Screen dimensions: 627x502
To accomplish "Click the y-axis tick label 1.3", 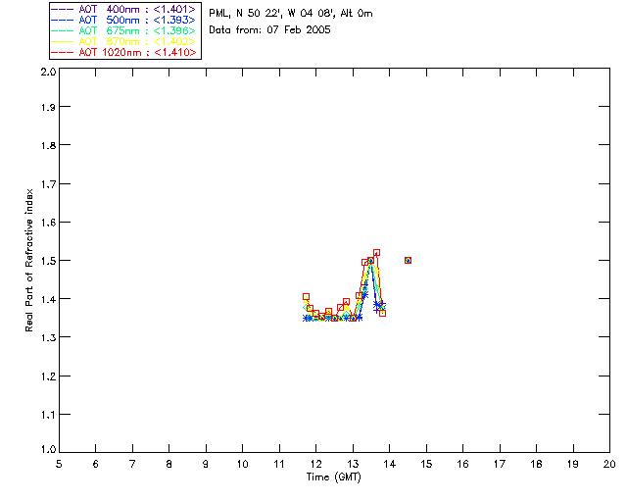I will (x=48, y=337).
